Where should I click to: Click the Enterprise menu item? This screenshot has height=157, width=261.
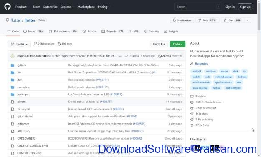point(50,7)
